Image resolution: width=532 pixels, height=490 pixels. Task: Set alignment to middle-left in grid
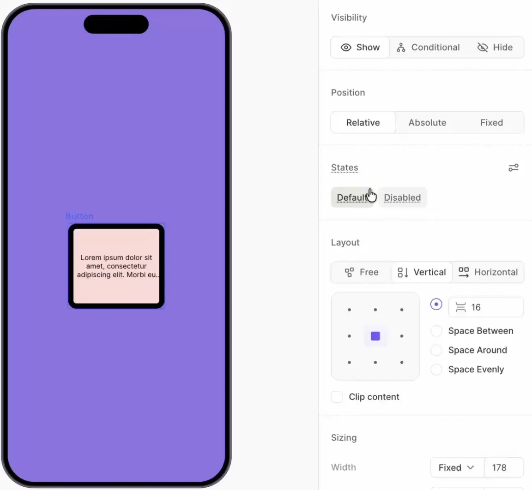pyautogui.click(x=349, y=336)
